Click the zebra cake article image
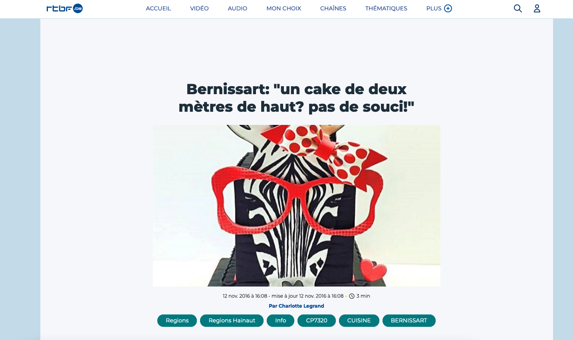The width and height of the screenshot is (573, 340). pos(297,206)
